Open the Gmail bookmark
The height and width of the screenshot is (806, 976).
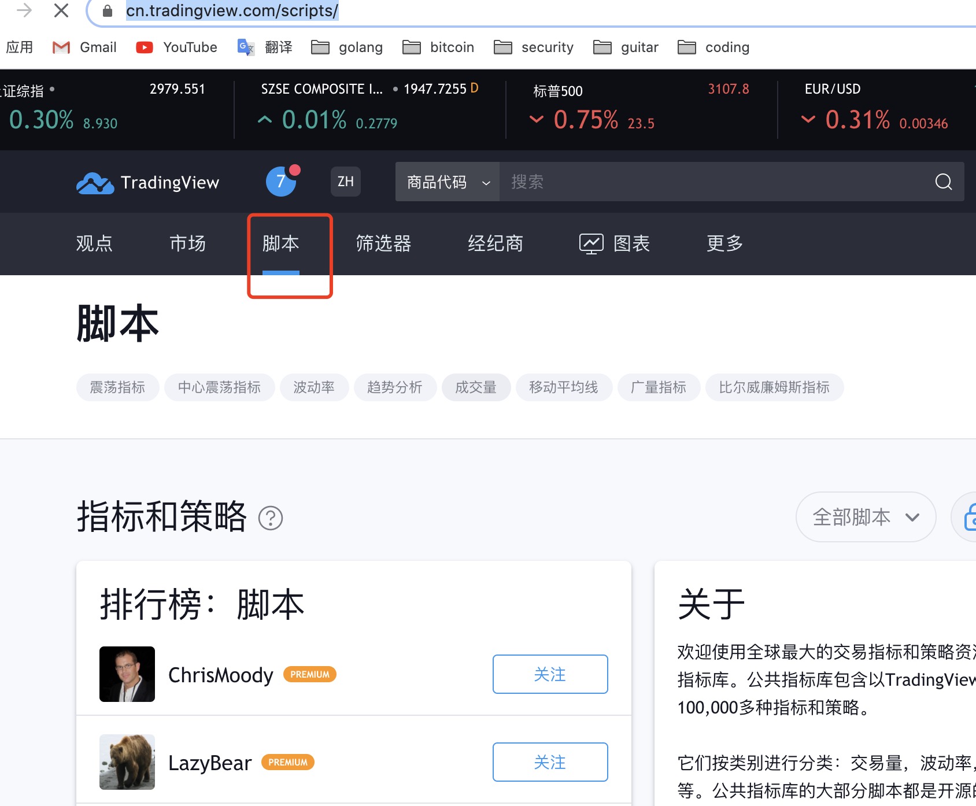(85, 47)
